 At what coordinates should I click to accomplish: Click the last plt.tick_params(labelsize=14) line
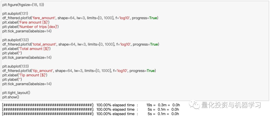pos(27,84)
